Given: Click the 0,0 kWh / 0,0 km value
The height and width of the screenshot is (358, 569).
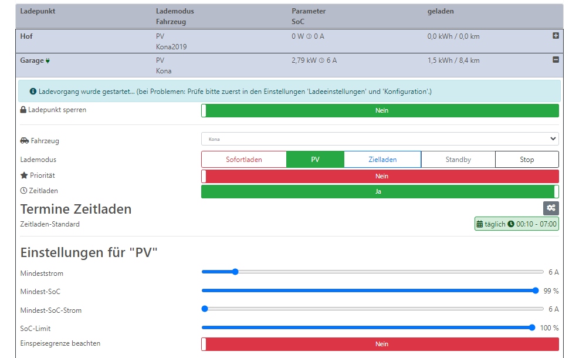Looking at the screenshot, I should click(453, 36).
